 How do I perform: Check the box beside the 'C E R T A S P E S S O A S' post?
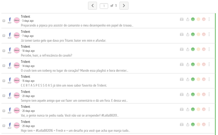click(x=4, y=81)
